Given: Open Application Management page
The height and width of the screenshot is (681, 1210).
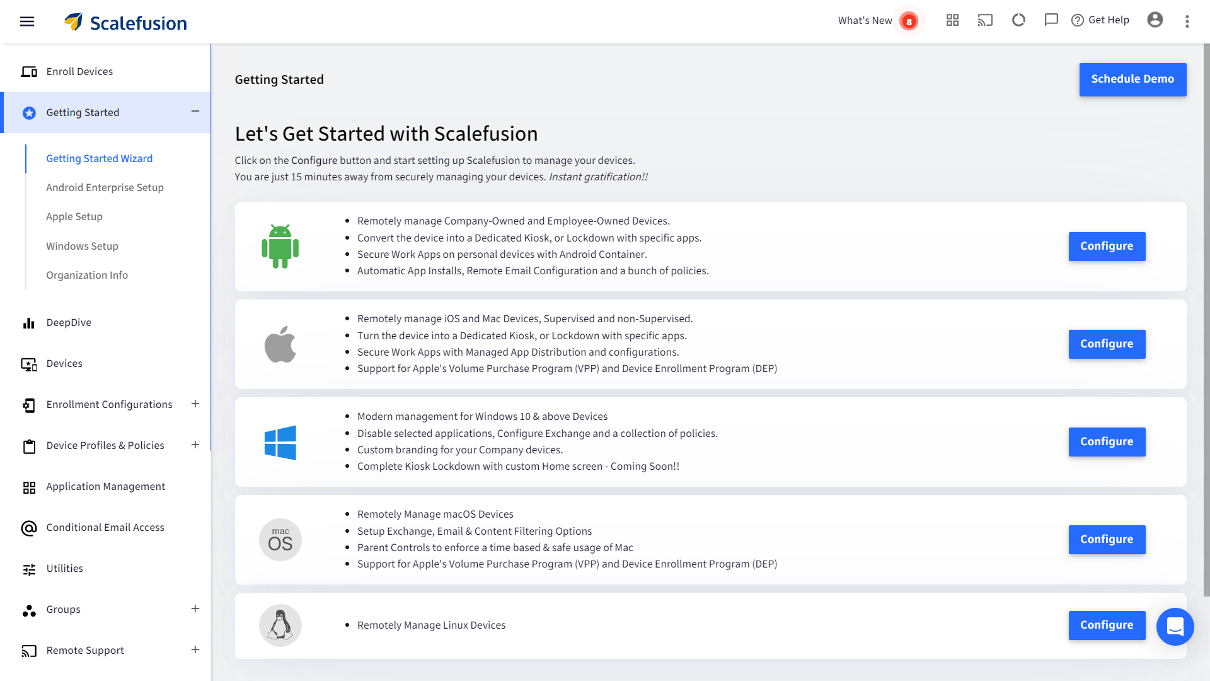Looking at the screenshot, I should pyautogui.click(x=105, y=487).
